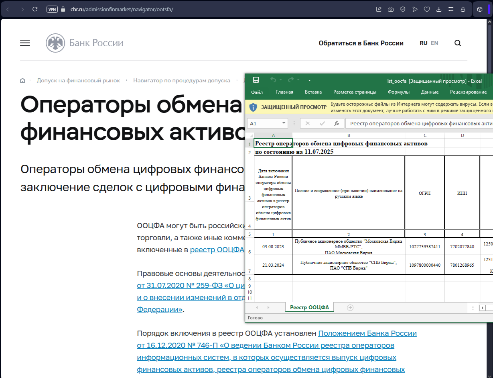This screenshot has height=378, width=493.
Task: Expand the Name Box dropdown arrow
Action: tap(284, 123)
